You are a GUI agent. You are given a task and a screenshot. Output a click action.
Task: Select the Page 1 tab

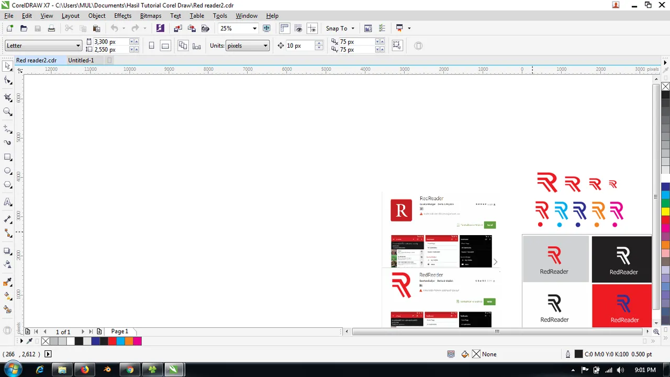119,331
